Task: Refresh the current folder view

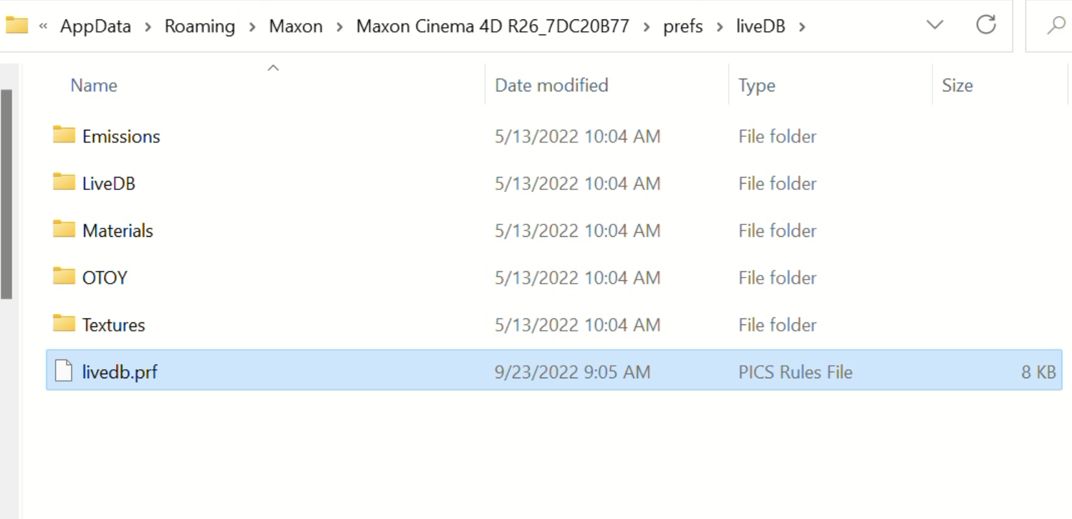Action: (986, 25)
